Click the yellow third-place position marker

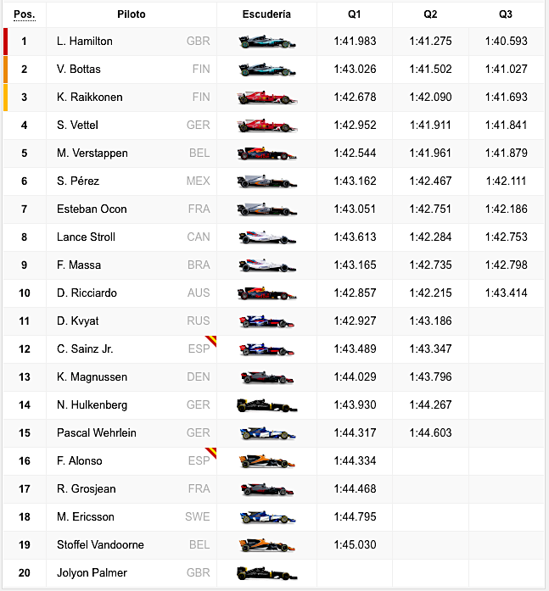(x=6, y=98)
